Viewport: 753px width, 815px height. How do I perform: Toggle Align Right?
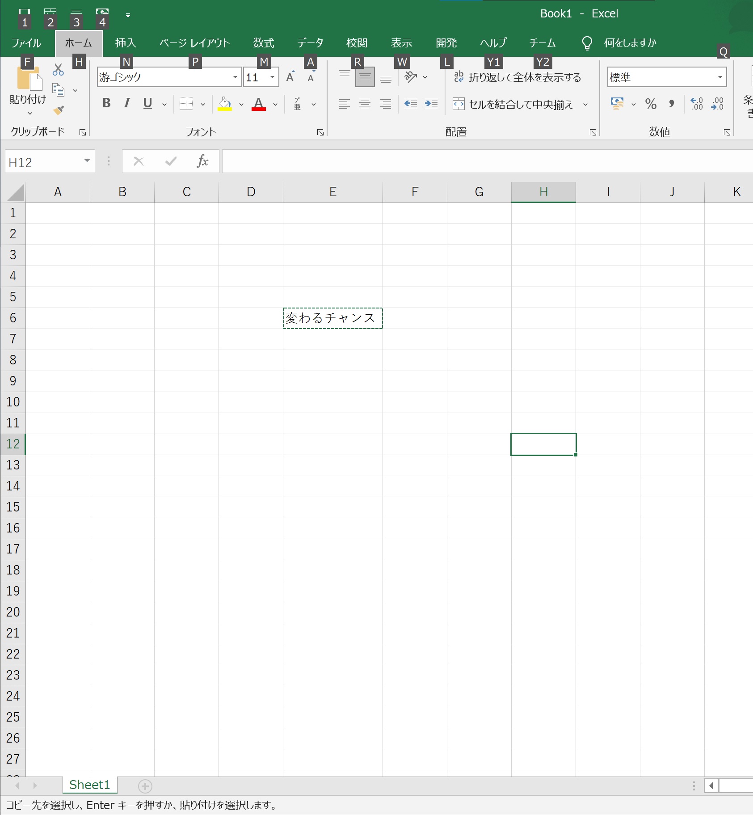pos(386,104)
